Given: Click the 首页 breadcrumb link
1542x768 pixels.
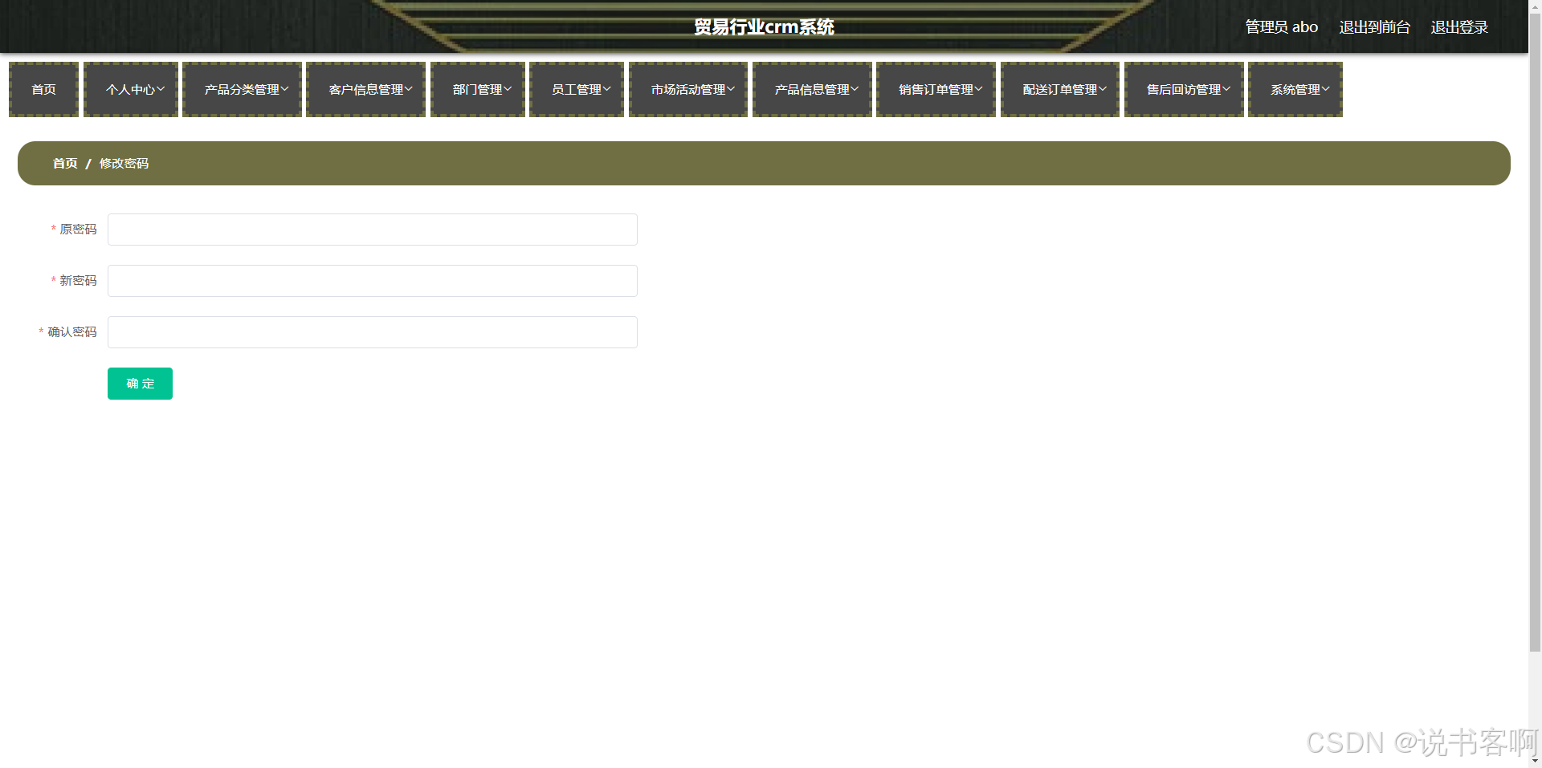Looking at the screenshot, I should [65, 163].
